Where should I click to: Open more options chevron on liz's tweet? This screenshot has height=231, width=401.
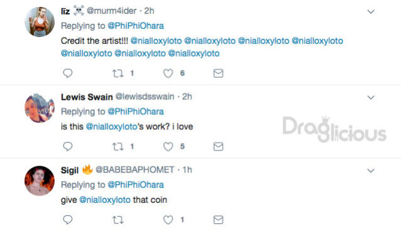tap(371, 12)
